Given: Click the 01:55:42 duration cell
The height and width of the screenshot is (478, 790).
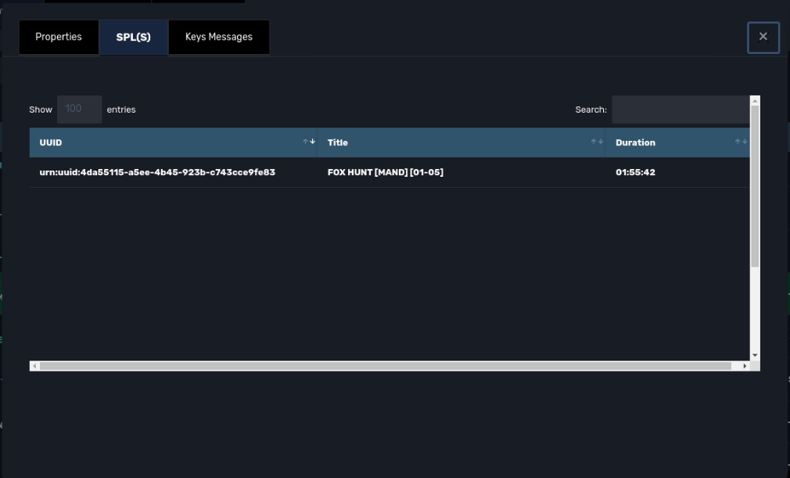Looking at the screenshot, I should pyautogui.click(x=635, y=172).
